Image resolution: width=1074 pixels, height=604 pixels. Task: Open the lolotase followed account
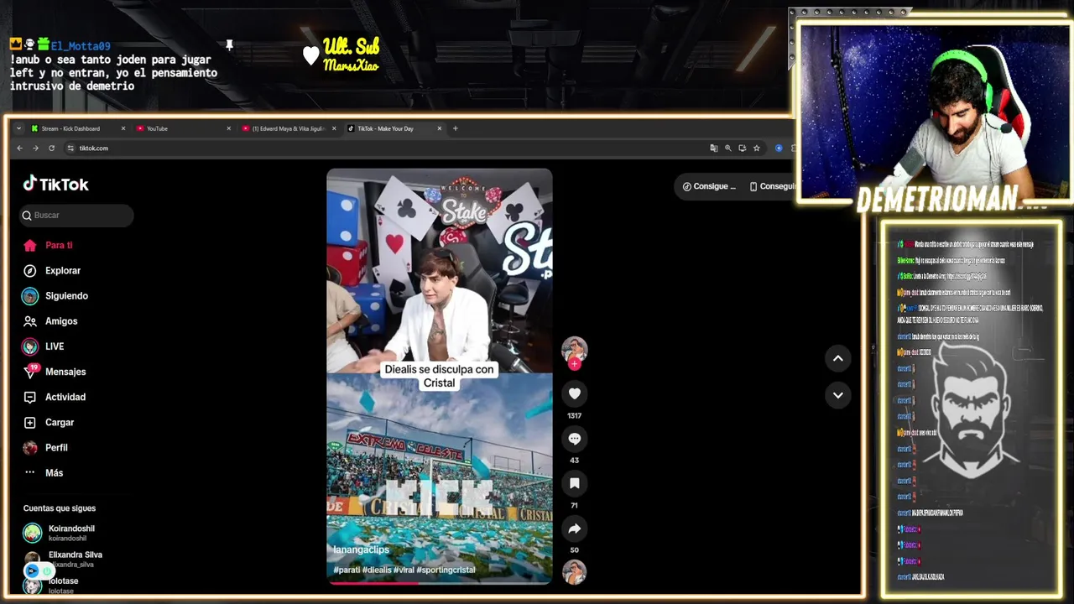[x=52, y=585]
